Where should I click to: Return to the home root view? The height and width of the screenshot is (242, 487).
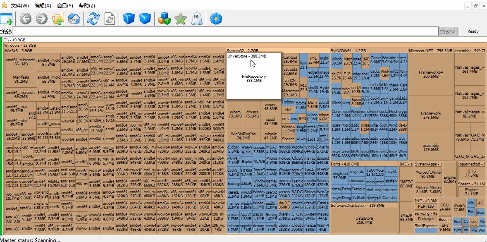(x=74, y=19)
